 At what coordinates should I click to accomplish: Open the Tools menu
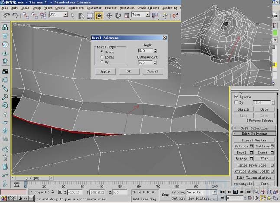[25, 8]
